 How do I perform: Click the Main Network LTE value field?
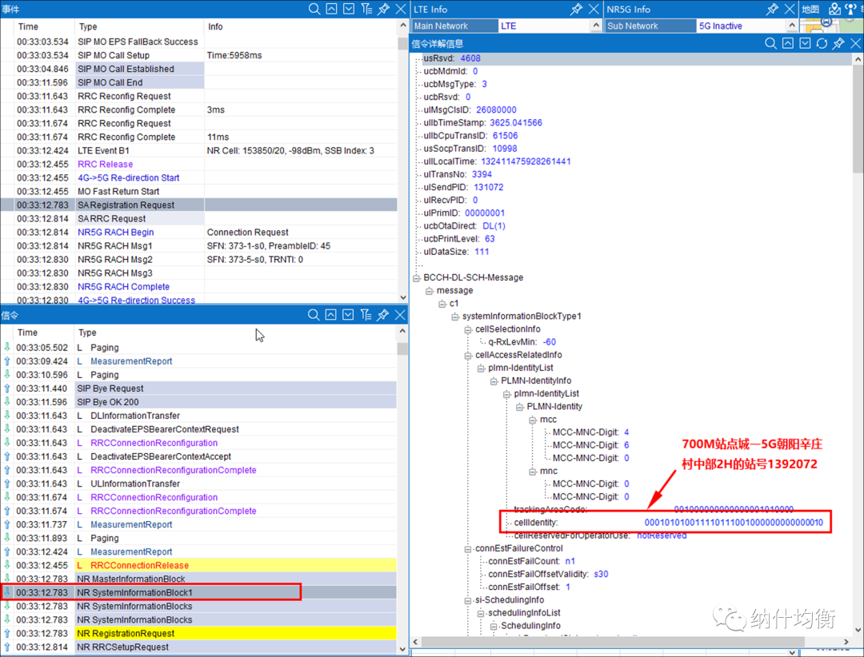[x=545, y=26]
